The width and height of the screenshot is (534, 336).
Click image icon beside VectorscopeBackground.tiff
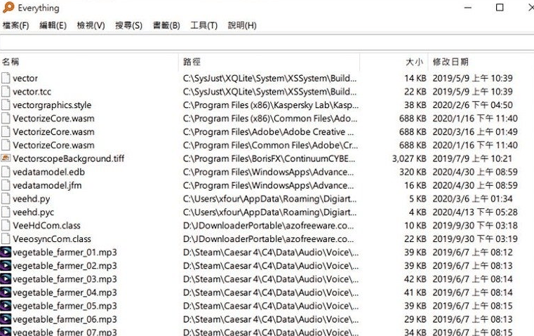tap(6, 159)
